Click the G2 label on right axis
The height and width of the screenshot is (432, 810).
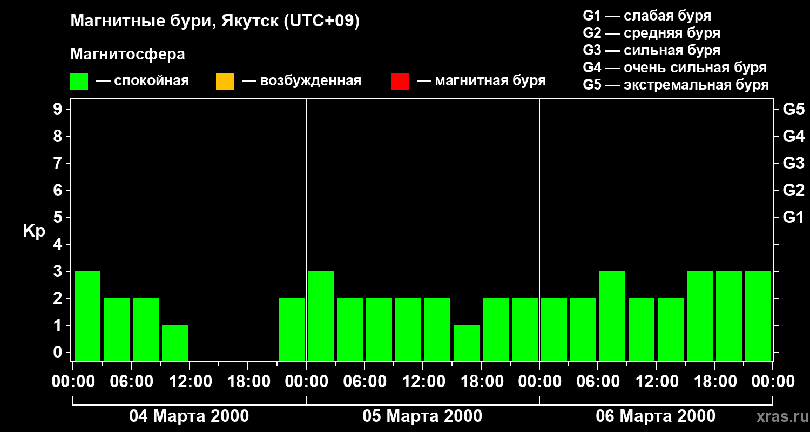pos(793,191)
